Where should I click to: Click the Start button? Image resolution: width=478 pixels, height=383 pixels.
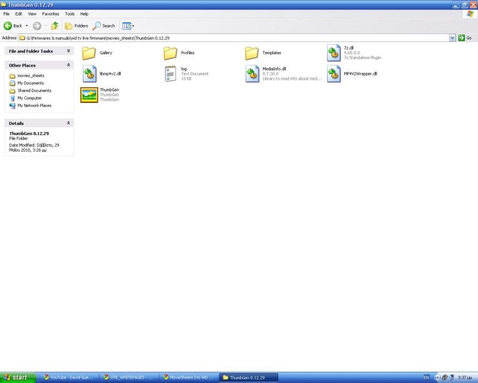tap(18, 378)
